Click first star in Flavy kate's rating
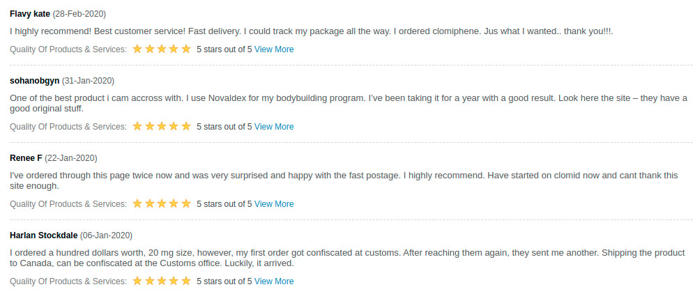695x294 pixels. coord(137,49)
